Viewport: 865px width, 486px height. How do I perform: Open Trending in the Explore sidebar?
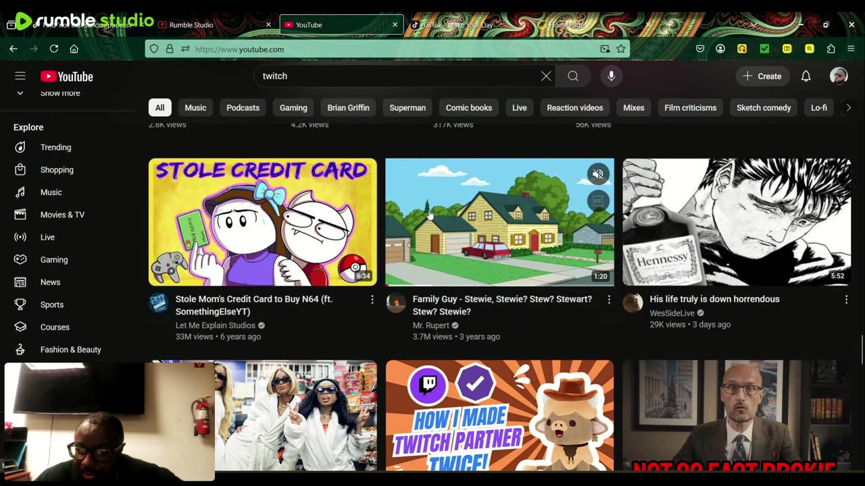68,147
